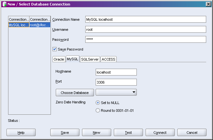Viewport: 213px width, 140px height.
Task: Toggle the Save Password checkbox
Action: [54, 49]
